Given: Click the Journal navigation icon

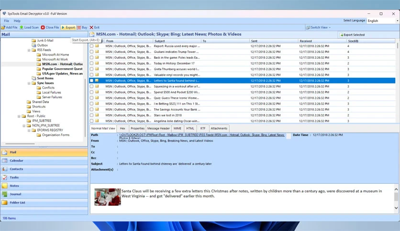Looking at the screenshot, I should (5, 194).
